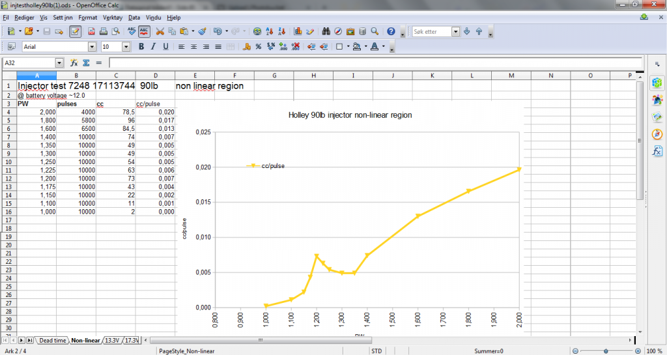Find next with the down arrow
Viewport: 667px width, 355px height.
[466, 31]
